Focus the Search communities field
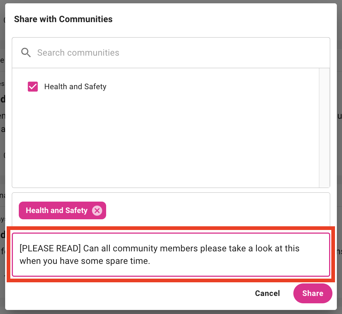 [x=177, y=53]
